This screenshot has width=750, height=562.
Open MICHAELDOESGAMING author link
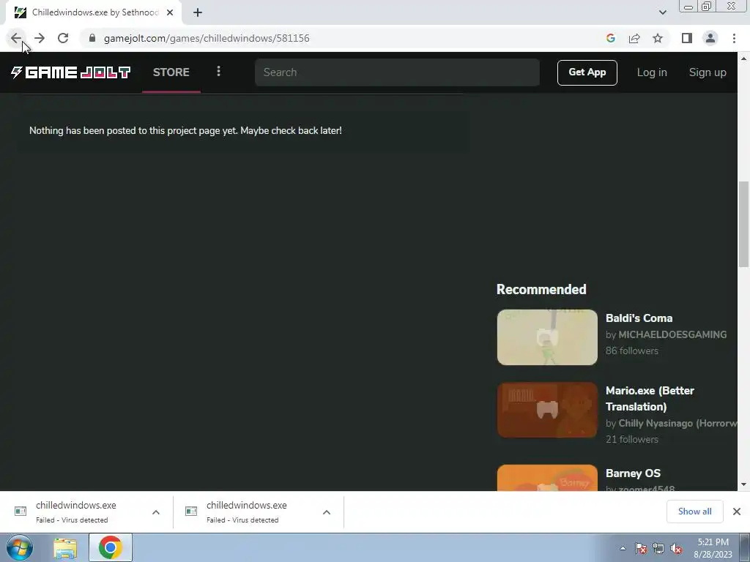(x=672, y=334)
